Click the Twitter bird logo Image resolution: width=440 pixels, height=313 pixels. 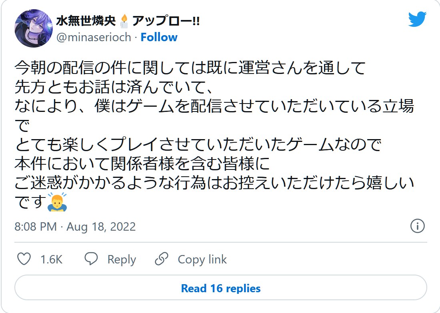coord(417,20)
